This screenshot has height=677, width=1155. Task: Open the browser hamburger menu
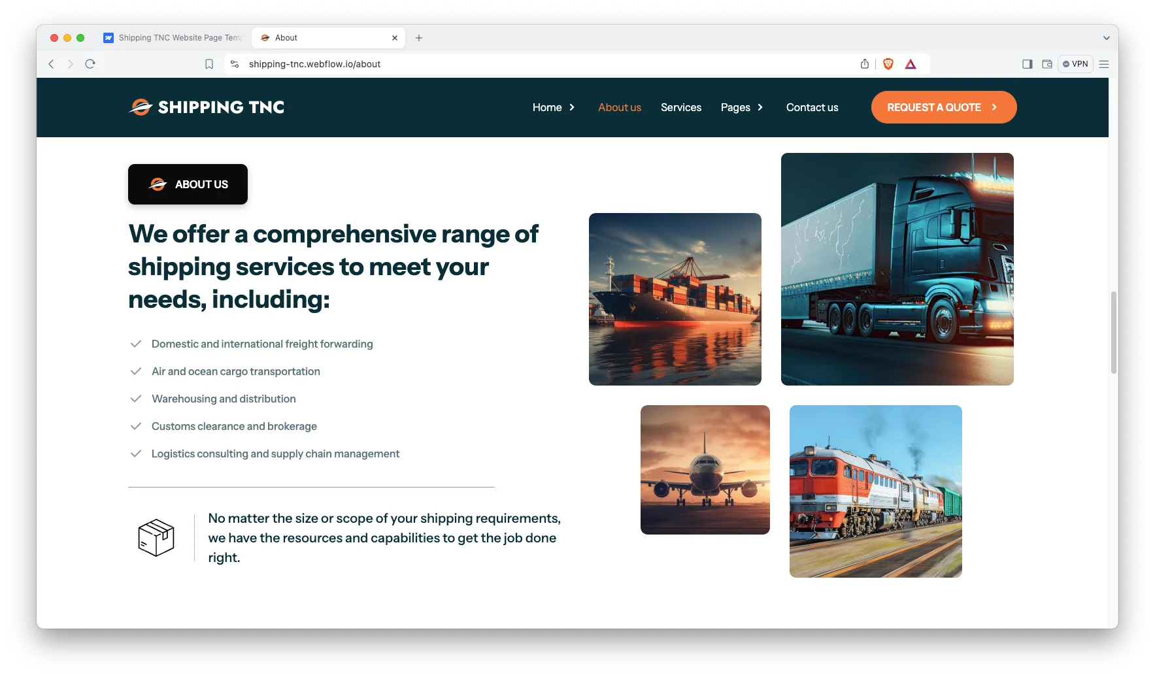tap(1104, 64)
